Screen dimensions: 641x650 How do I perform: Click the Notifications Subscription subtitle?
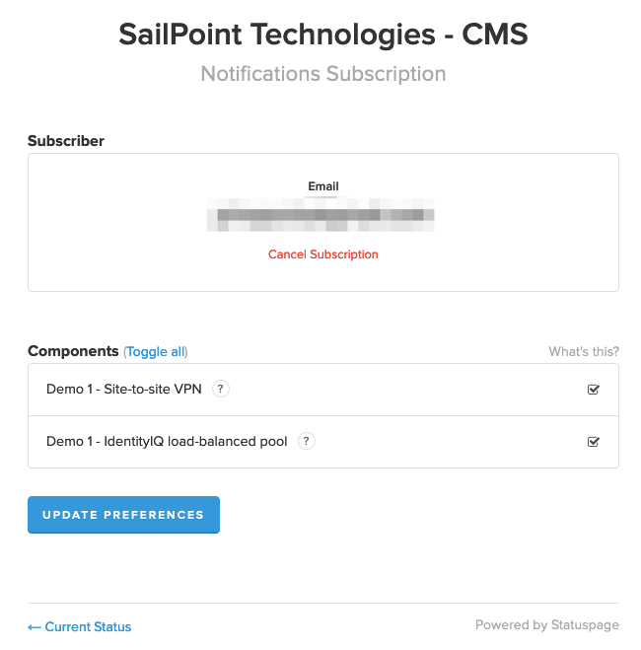(x=323, y=74)
